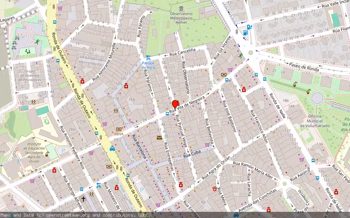Select the shopping cart icon near number 282
Viewport: 350px width, 218px height.
[105, 124]
